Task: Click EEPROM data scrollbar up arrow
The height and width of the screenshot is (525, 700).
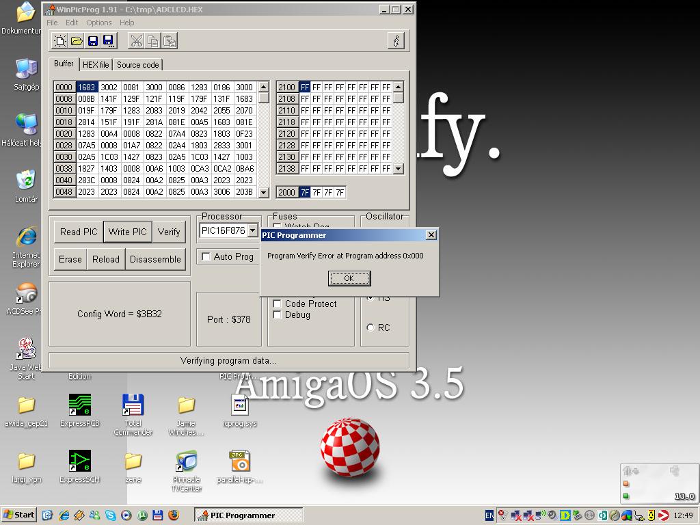Action: click(x=399, y=87)
